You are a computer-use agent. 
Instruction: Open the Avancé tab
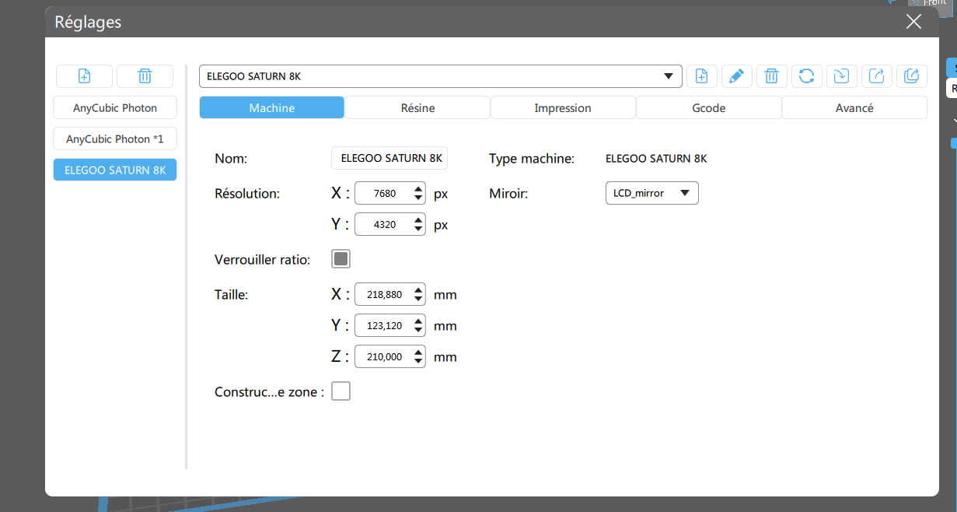click(x=854, y=107)
